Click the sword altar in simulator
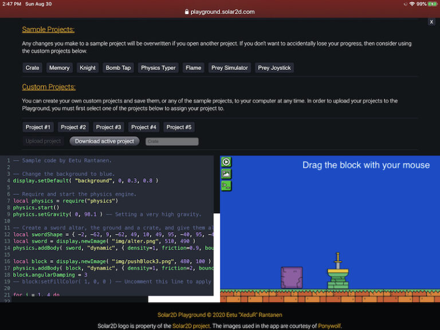440x330 pixels. point(338,271)
